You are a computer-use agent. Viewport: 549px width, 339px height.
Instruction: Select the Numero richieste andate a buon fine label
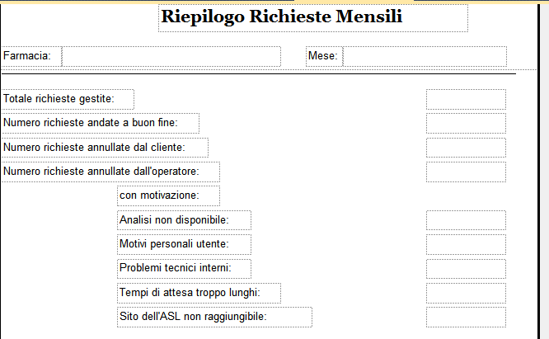coord(100,123)
